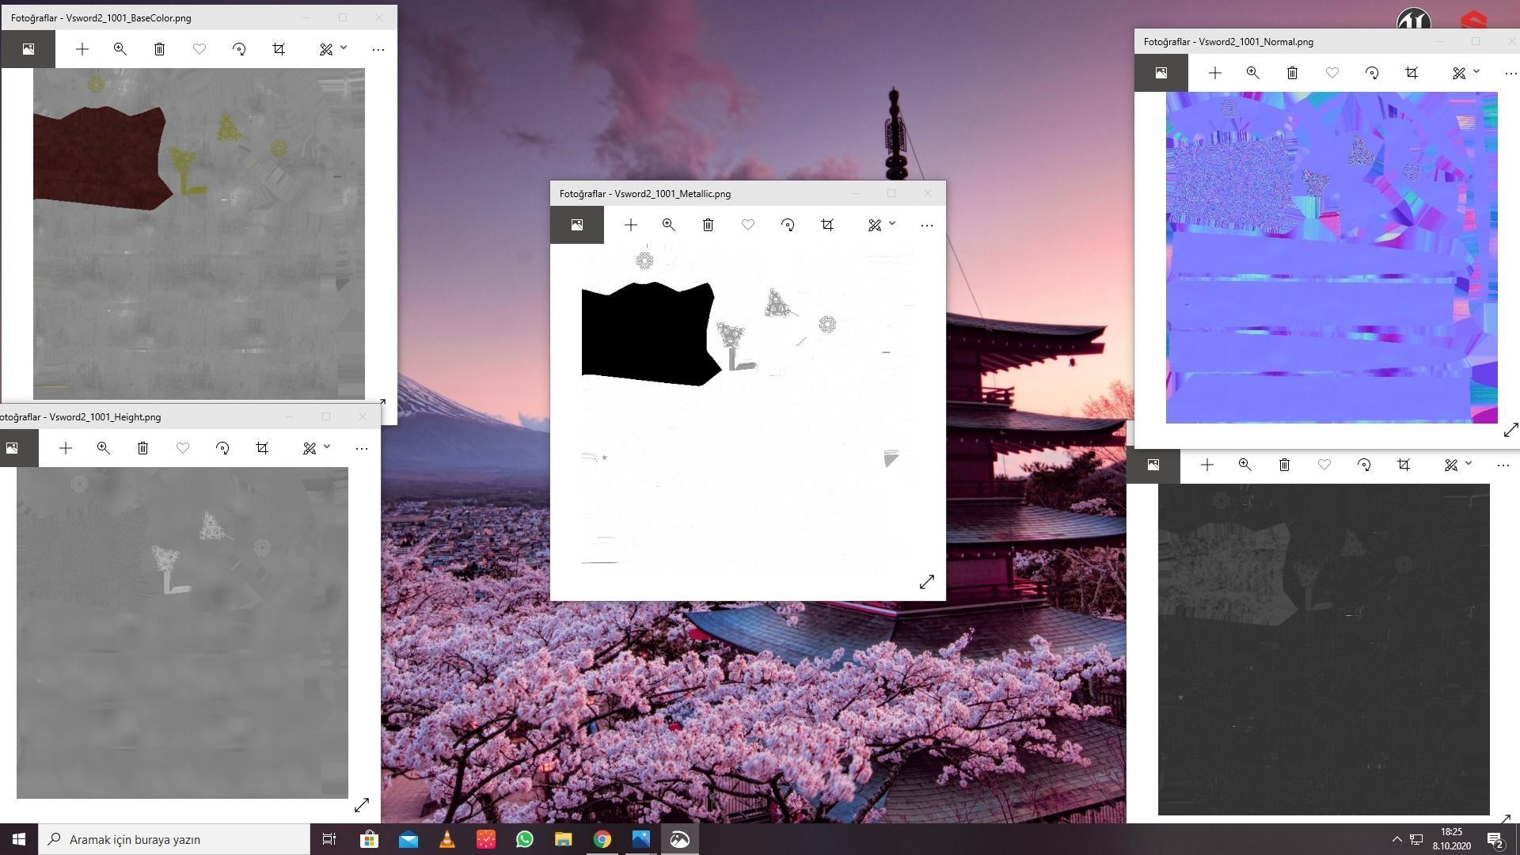This screenshot has width=1520, height=855.
Task: Click the add-to icon in Metallic window
Action: [x=630, y=226]
